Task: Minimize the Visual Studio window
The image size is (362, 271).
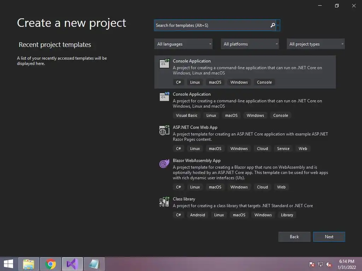Action: [x=320, y=6]
